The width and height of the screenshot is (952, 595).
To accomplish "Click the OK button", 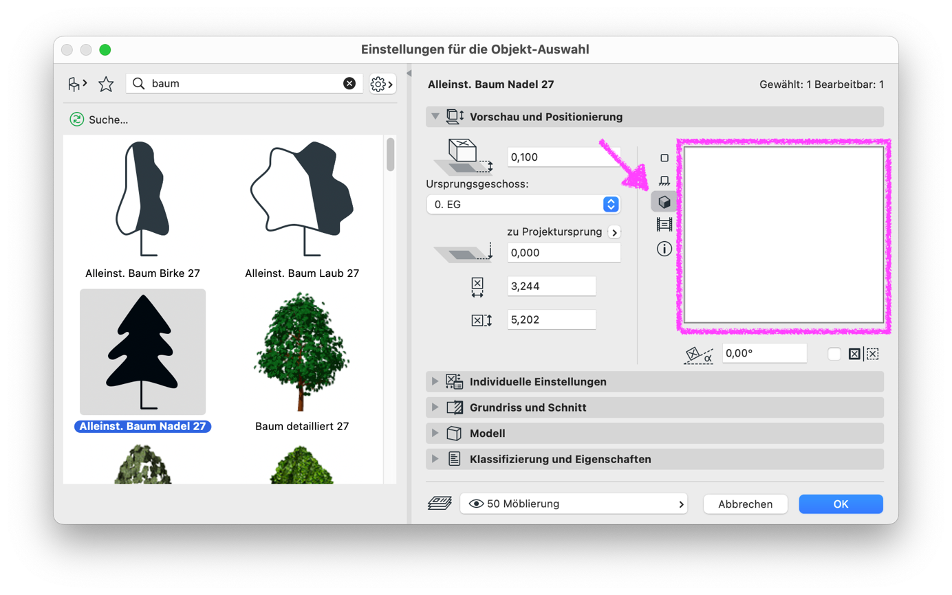I will (x=841, y=504).
